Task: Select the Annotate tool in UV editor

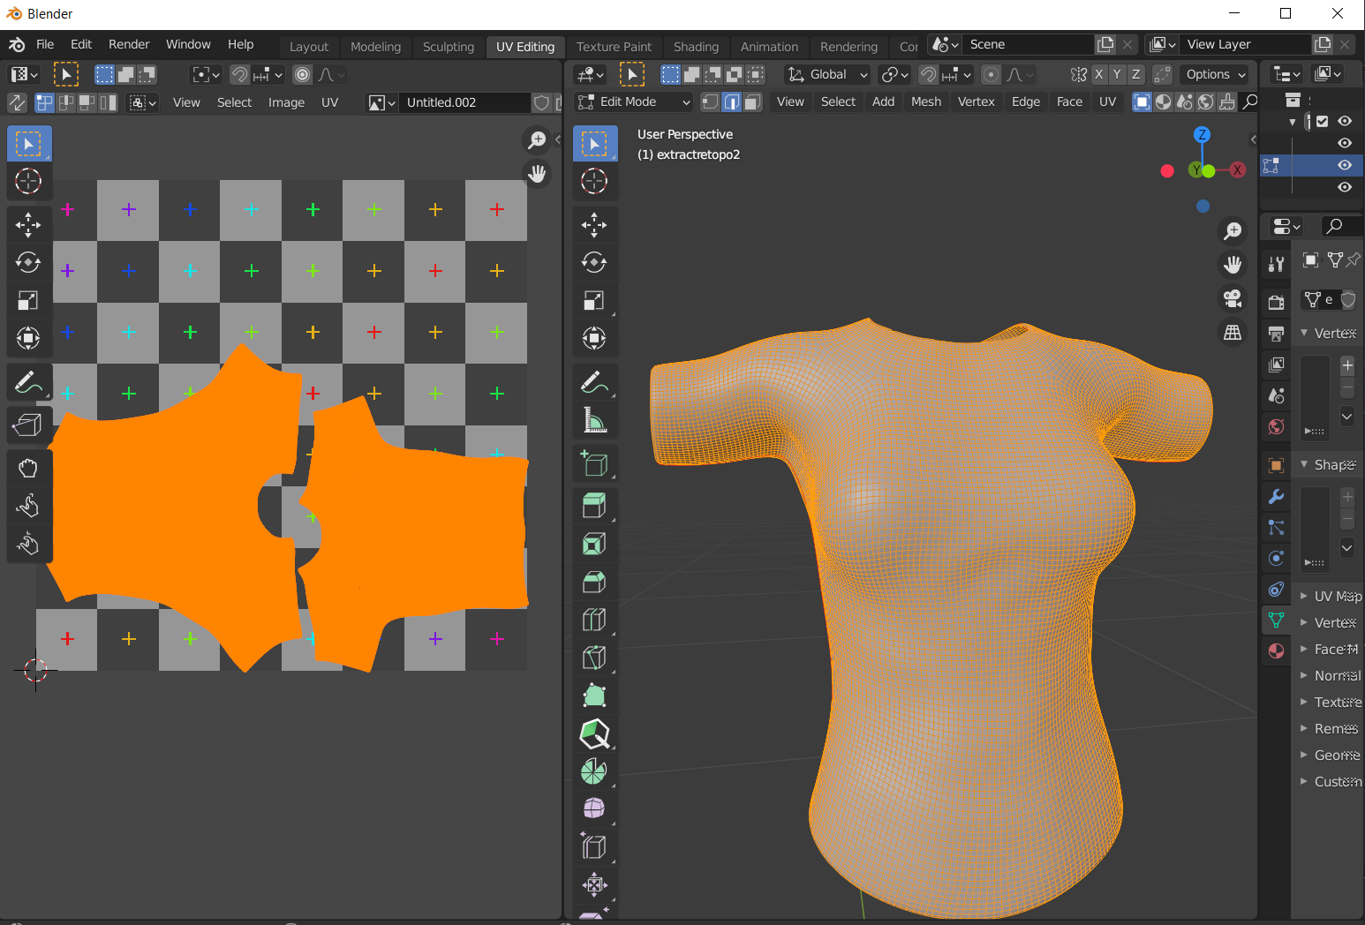Action: coord(27,383)
